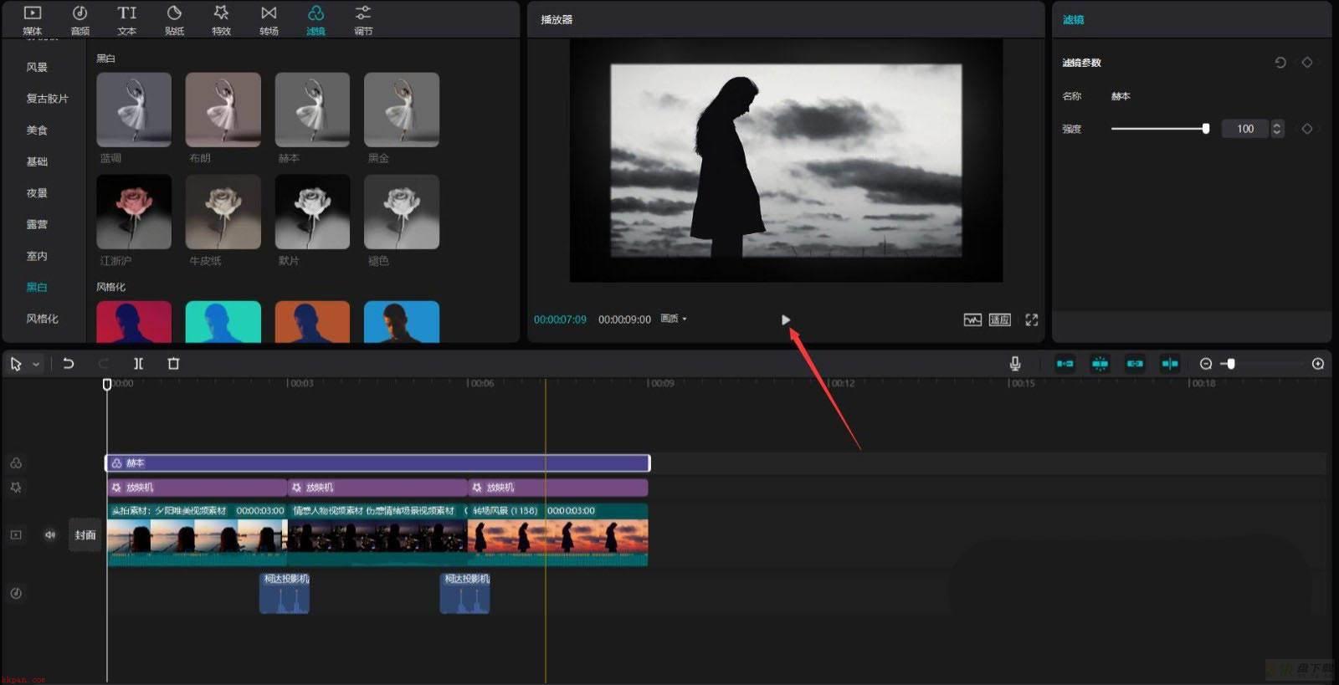Open the 特效 effects tab
The height and width of the screenshot is (685, 1339).
tap(221, 20)
